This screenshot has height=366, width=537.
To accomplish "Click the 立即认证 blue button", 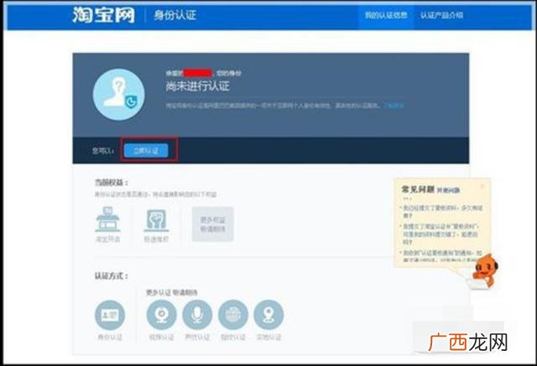I will (x=146, y=150).
